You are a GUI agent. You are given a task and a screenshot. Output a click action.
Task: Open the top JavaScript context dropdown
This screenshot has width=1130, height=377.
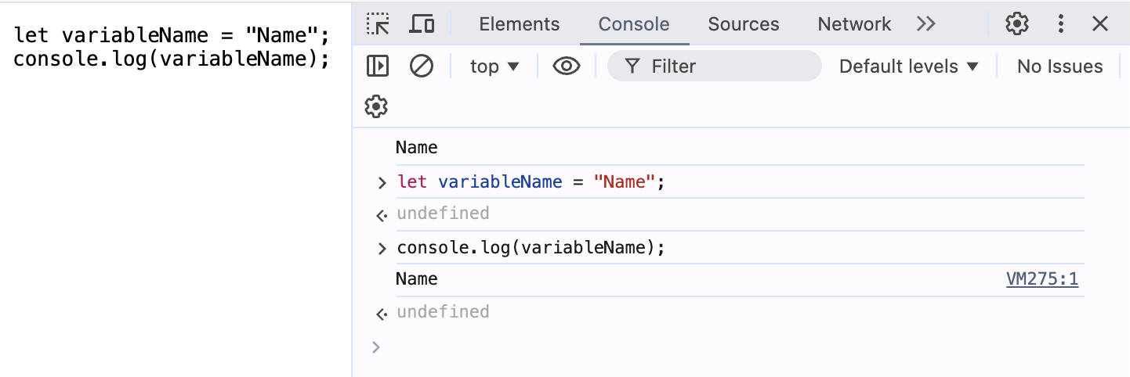[x=494, y=66]
